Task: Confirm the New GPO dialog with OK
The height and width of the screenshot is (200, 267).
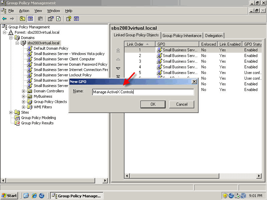Action: (x=153, y=104)
